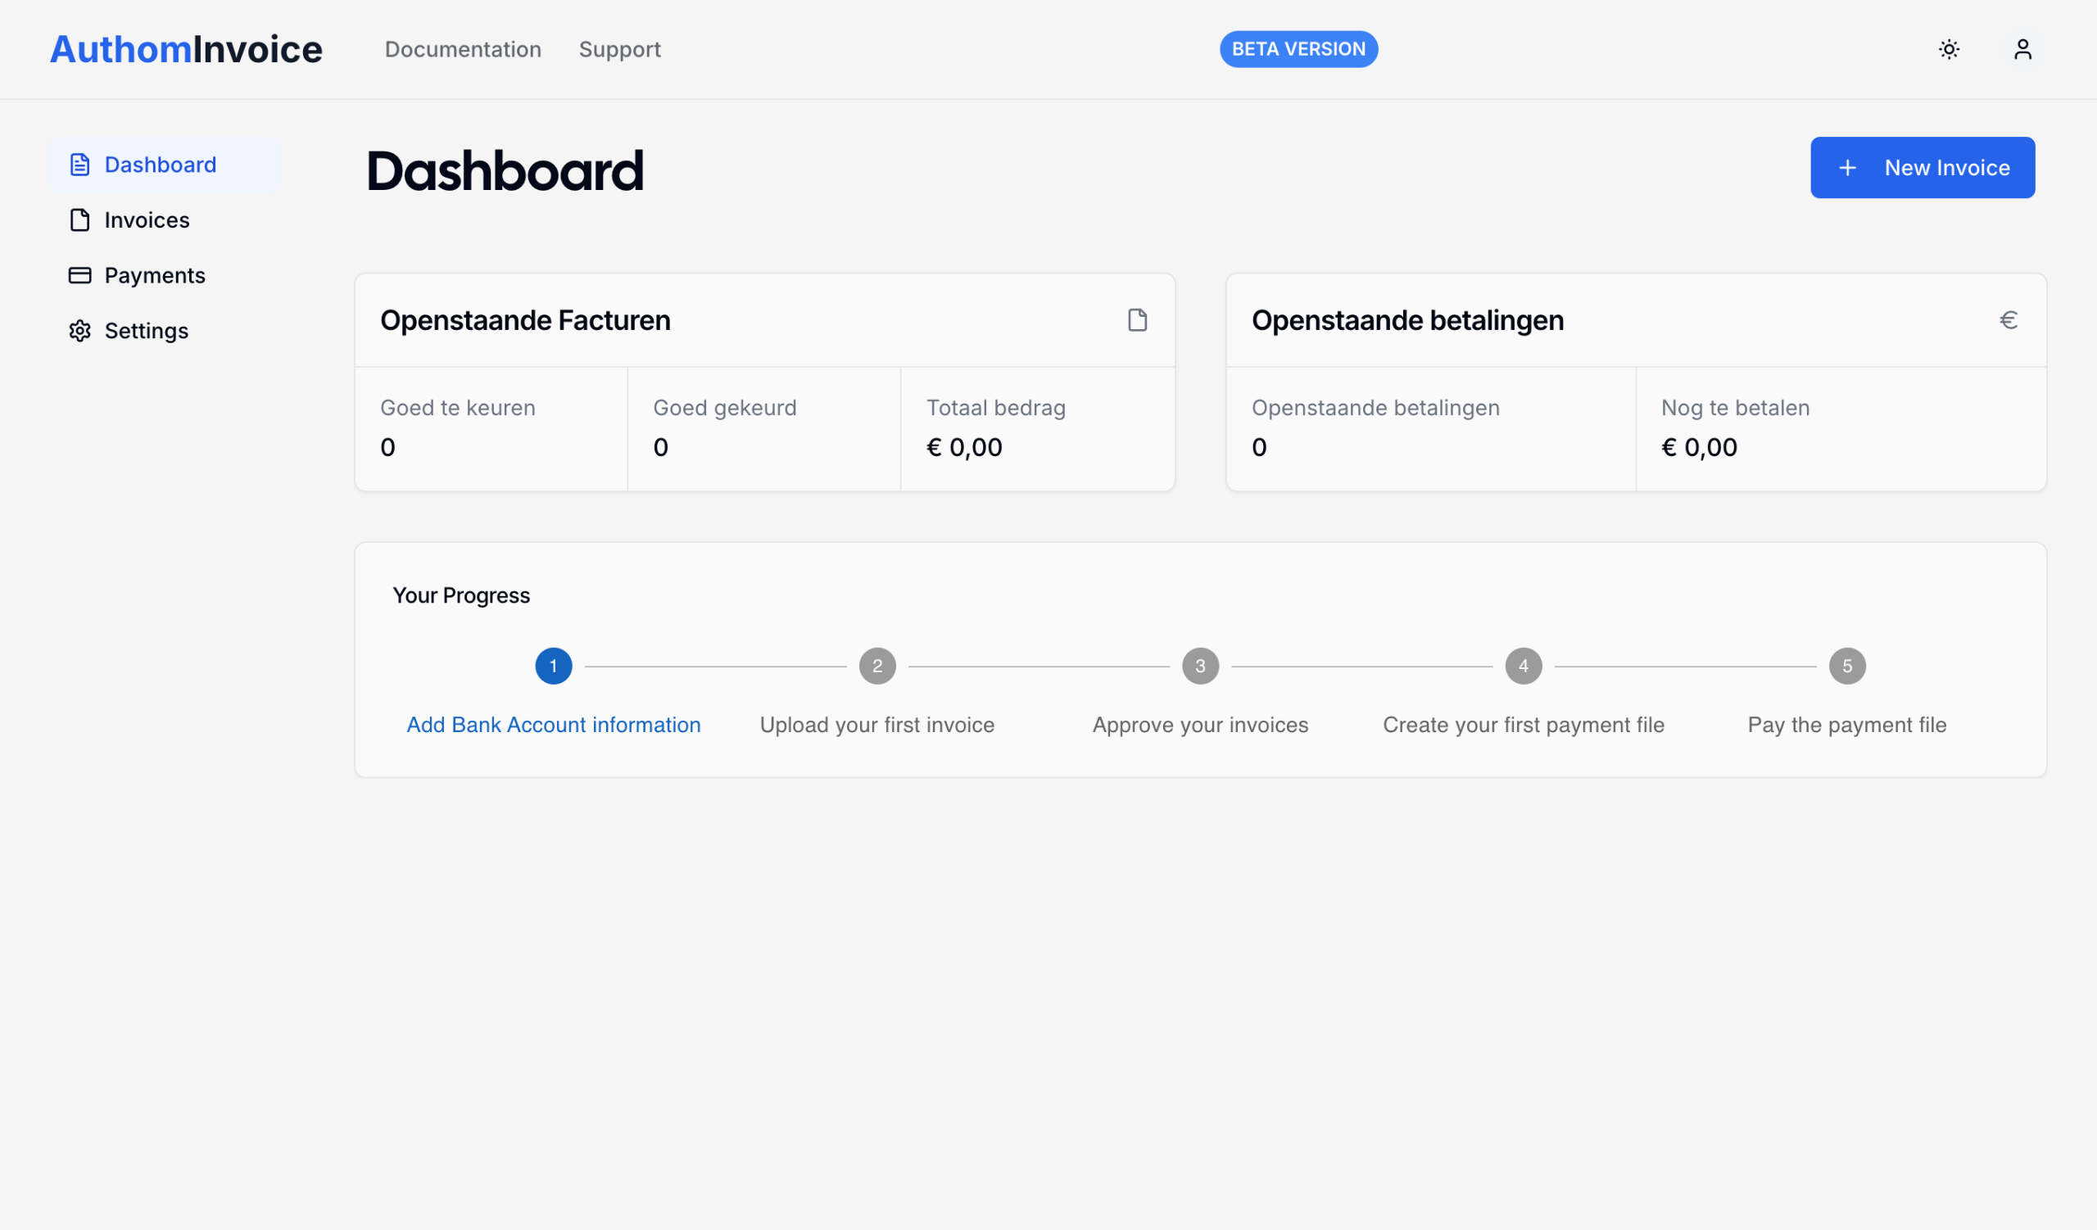2097x1230 pixels.
Task: Open the Documentation menu item
Action: pyautogui.click(x=463, y=49)
